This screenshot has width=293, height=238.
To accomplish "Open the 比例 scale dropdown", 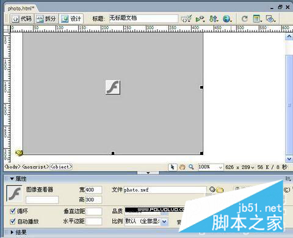I will [x=164, y=222].
